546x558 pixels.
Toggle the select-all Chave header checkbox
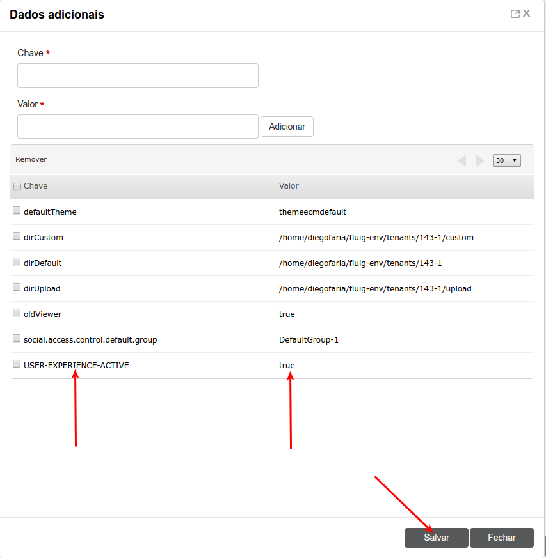pyautogui.click(x=17, y=187)
